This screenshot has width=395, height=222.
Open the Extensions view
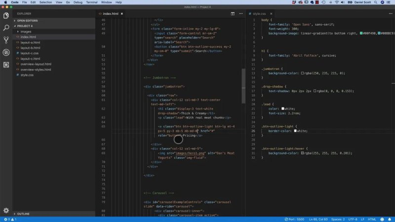pos(6,65)
